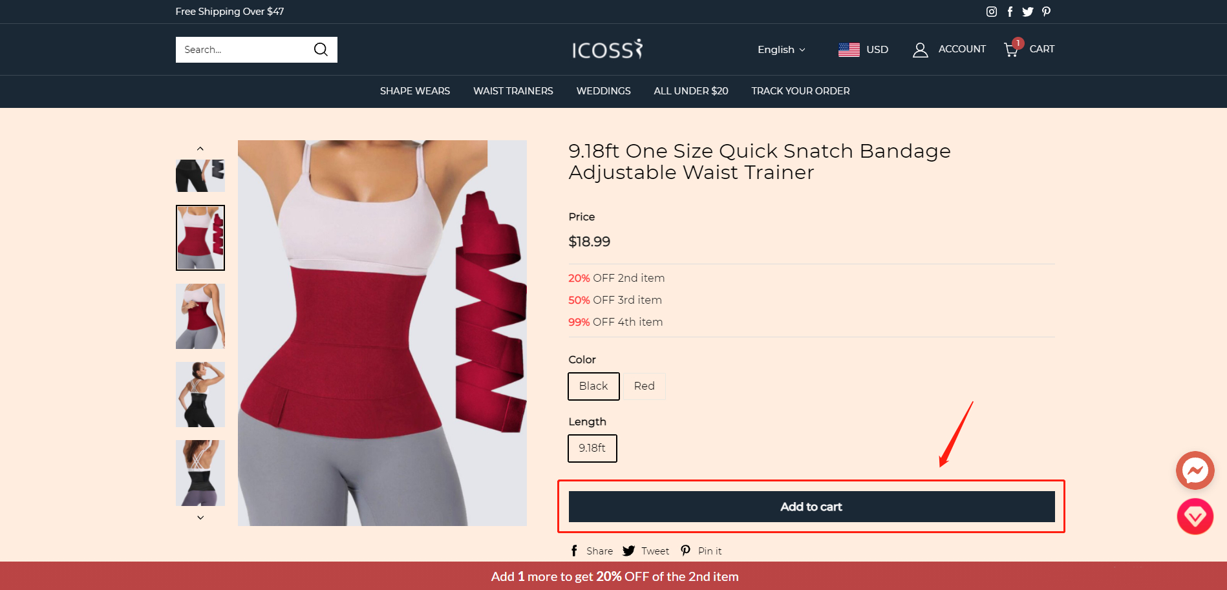
Task: Open the Twitter bird icon in top bar
Action: point(1028,12)
